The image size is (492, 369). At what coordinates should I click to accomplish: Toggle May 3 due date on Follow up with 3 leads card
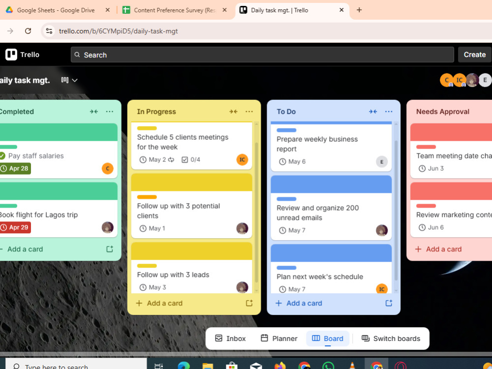tap(153, 287)
